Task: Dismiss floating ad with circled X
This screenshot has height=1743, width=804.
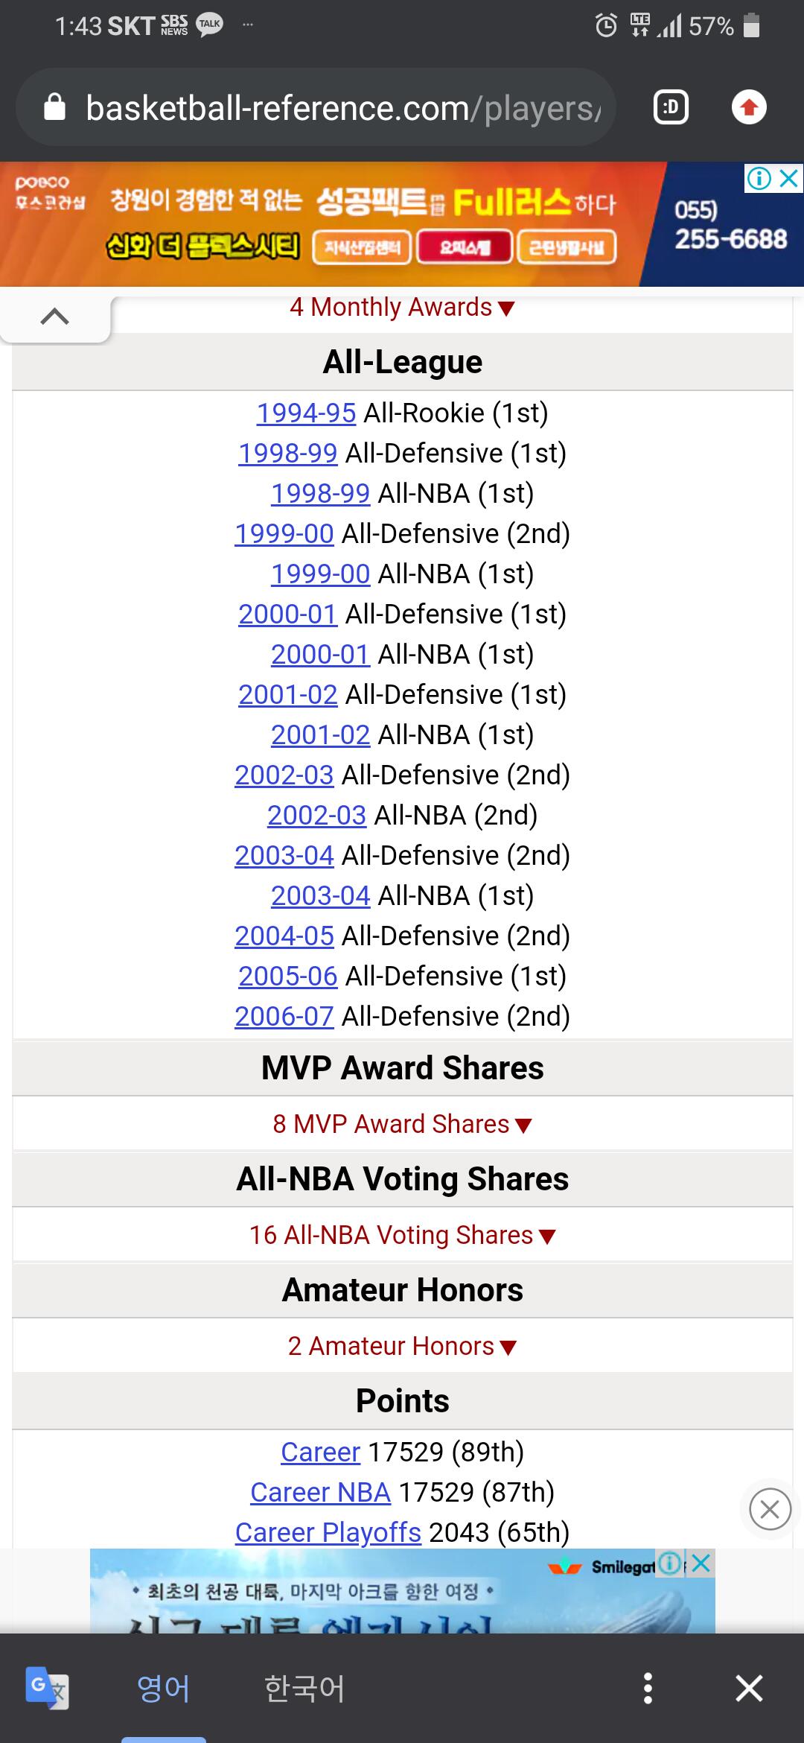Action: click(x=770, y=1509)
